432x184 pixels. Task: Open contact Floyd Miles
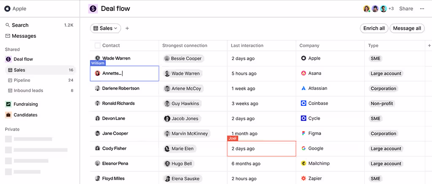[113, 179]
